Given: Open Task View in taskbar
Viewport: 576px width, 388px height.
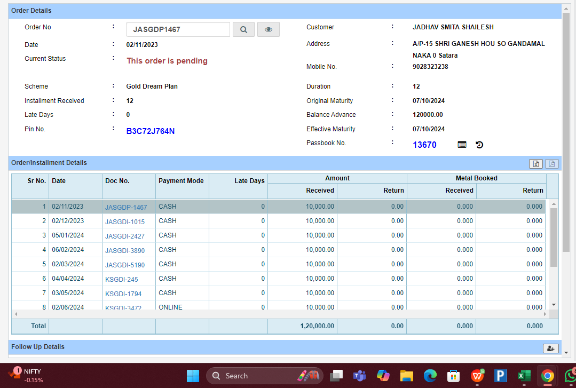Looking at the screenshot, I should (336, 376).
